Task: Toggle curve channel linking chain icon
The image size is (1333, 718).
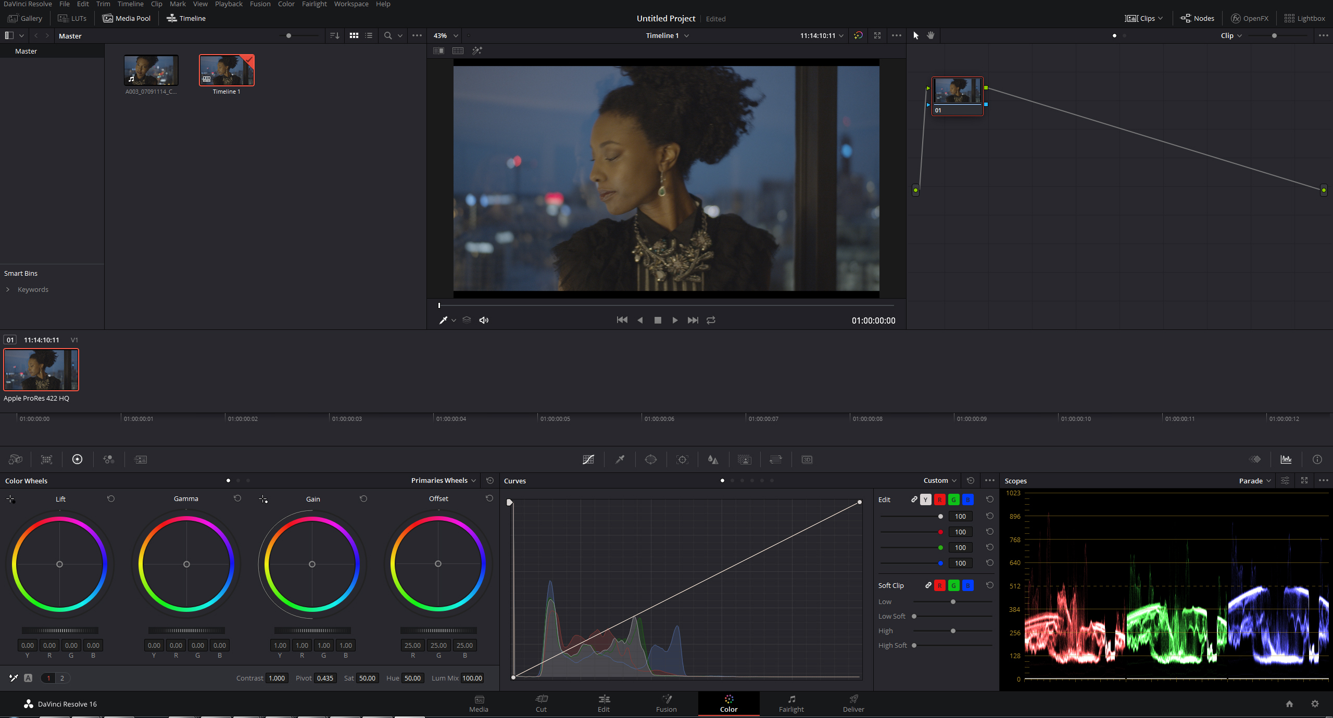Action: click(914, 499)
